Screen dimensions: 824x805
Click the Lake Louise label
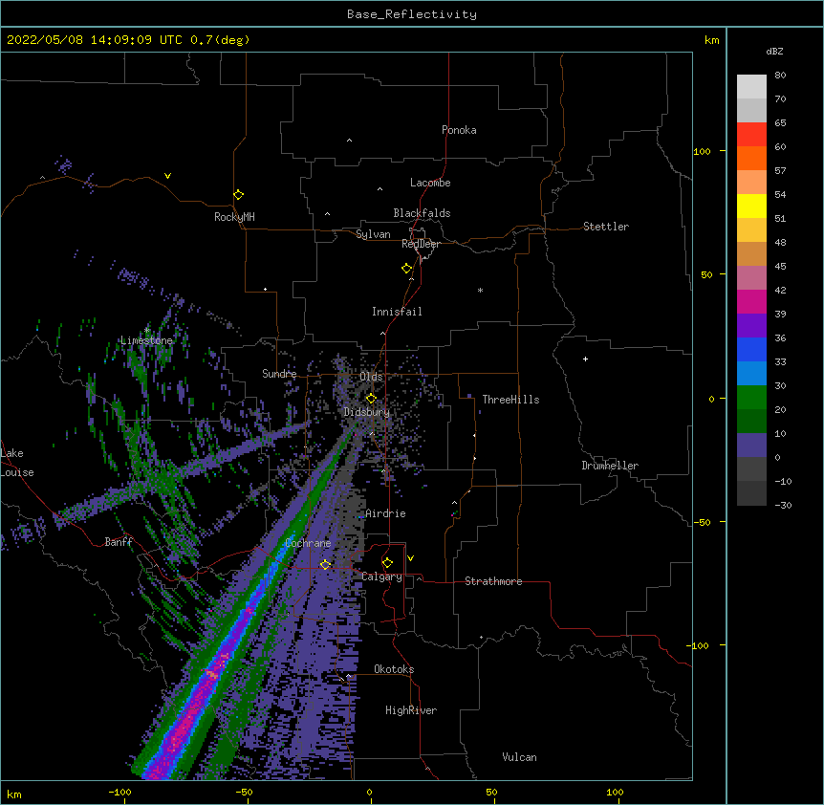pos(17,463)
